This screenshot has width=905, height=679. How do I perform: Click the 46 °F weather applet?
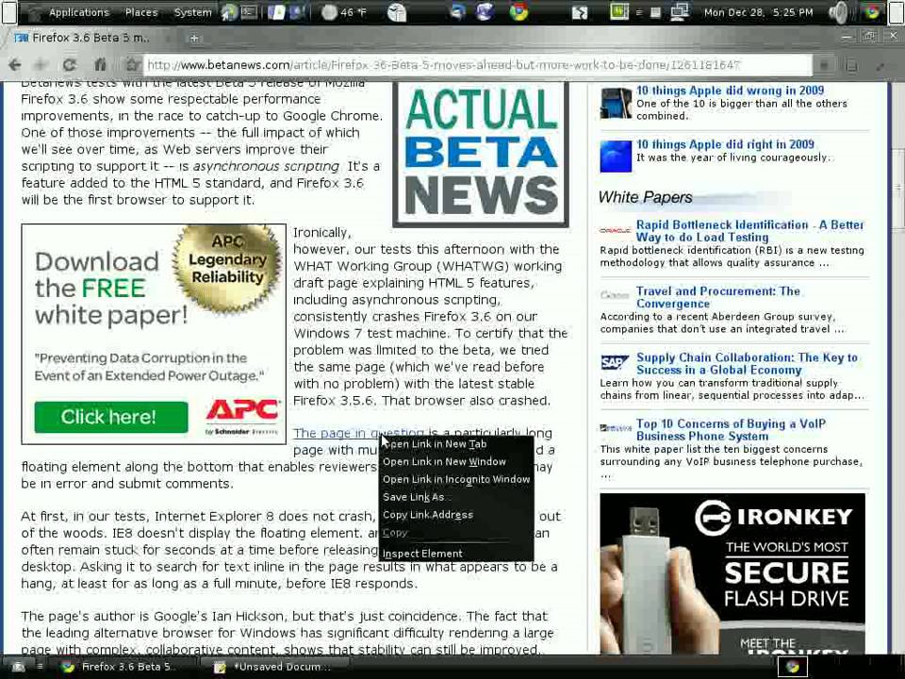pos(343,12)
